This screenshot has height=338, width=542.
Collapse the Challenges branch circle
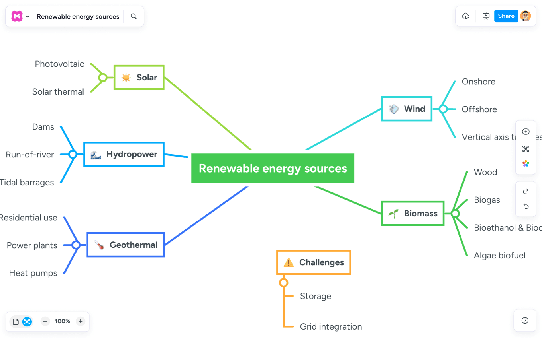click(283, 283)
